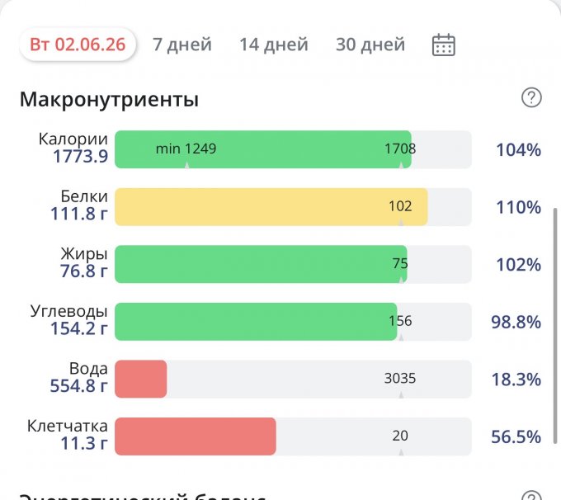
Task: Open the calendar date picker icon
Action: coord(444,45)
